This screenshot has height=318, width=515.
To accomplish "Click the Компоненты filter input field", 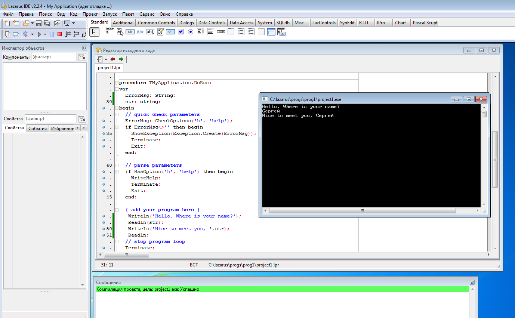I will click(x=54, y=57).
